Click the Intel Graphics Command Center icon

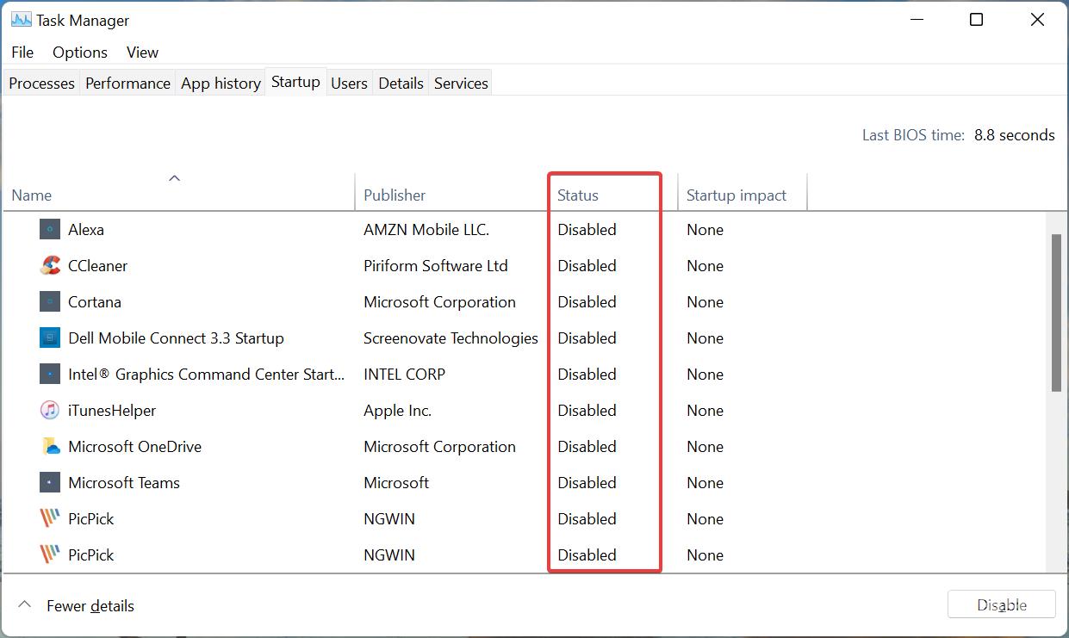50,375
